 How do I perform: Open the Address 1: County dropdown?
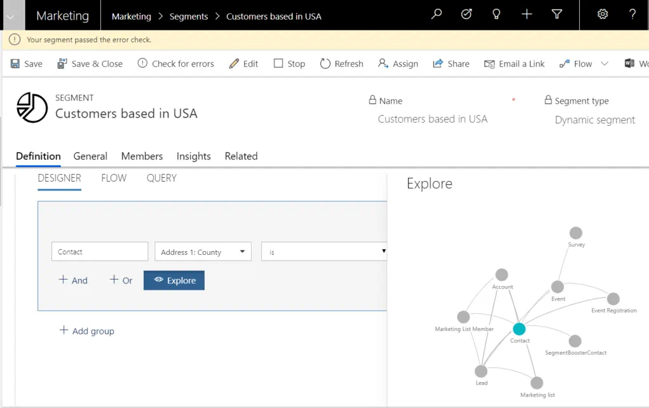point(203,252)
